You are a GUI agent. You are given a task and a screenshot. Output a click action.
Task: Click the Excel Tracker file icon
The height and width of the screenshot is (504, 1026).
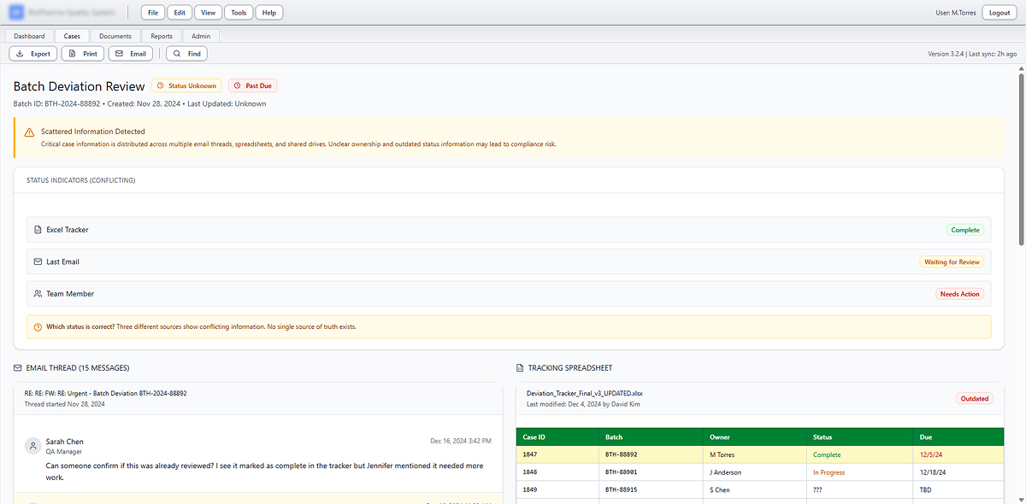[x=38, y=230]
